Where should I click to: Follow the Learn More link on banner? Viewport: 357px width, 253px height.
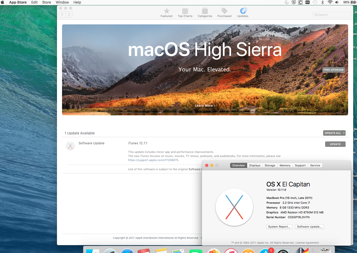tap(205, 106)
